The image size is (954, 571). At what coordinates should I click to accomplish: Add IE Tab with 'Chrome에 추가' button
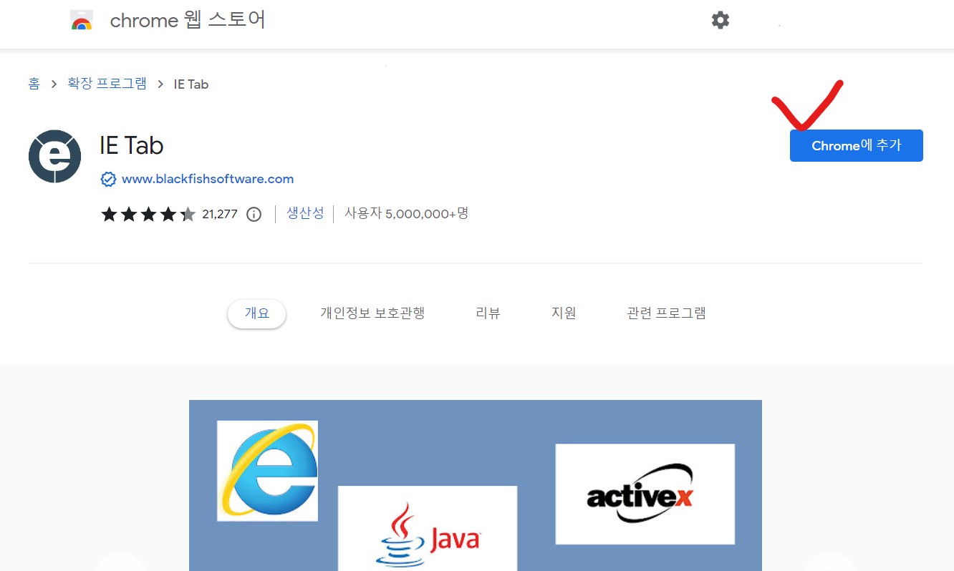pos(857,145)
